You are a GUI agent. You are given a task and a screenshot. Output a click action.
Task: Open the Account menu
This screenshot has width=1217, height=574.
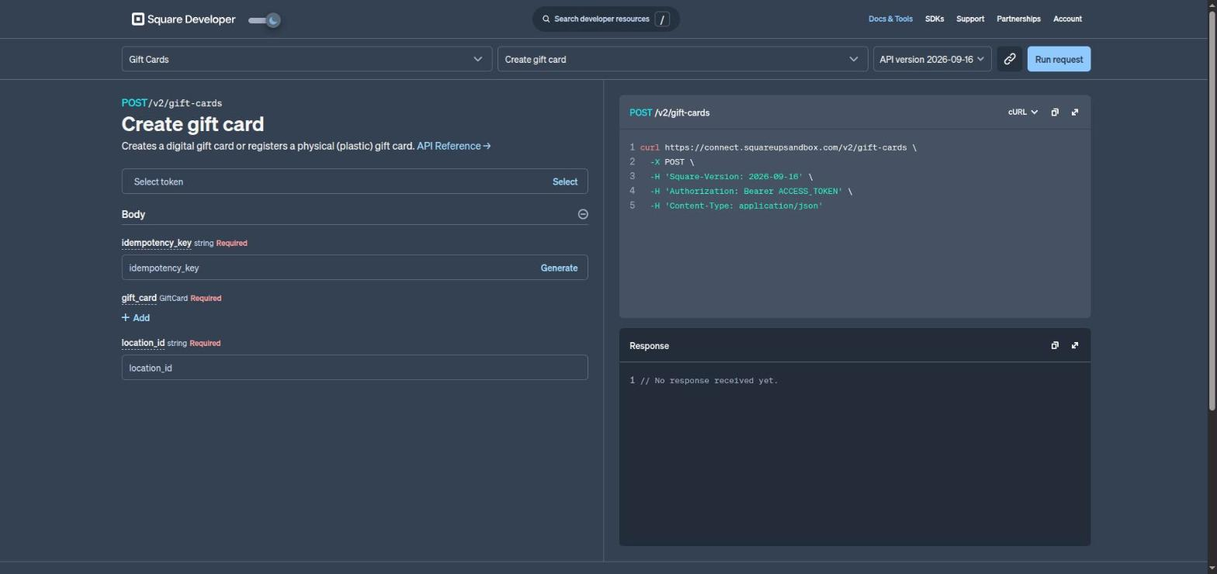pyautogui.click(x=1067, y=19)
